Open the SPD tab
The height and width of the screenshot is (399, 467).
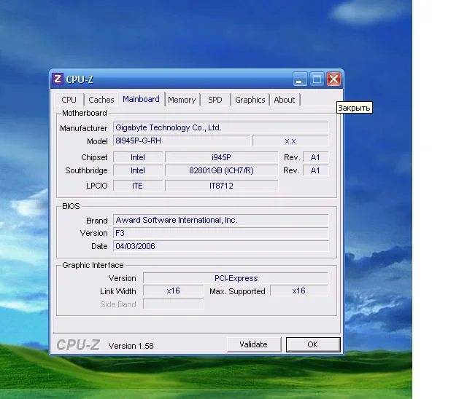tap(215, 100)
